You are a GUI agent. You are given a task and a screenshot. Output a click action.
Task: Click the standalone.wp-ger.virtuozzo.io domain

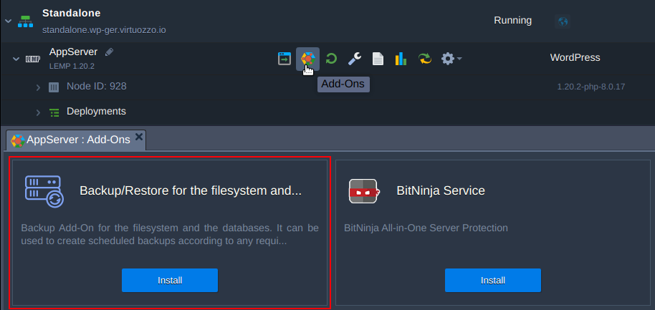tap(104, 31)
